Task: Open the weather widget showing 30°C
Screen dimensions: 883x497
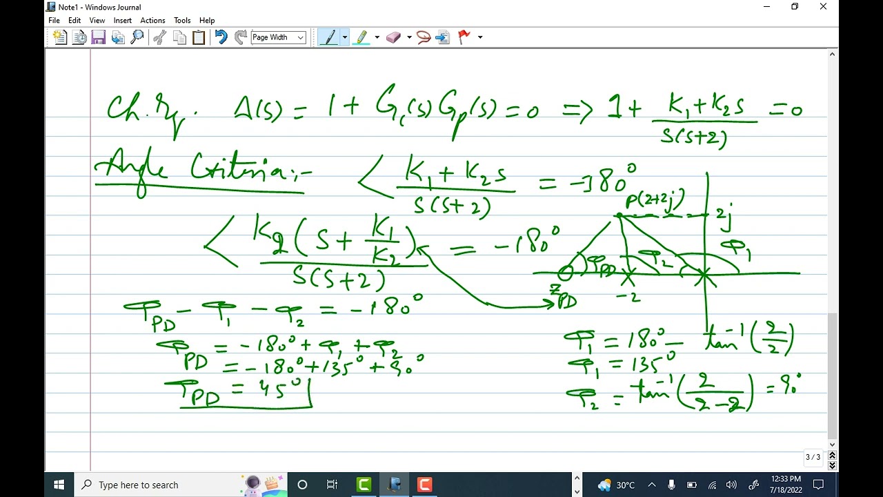Action: (x=616, y=485)
